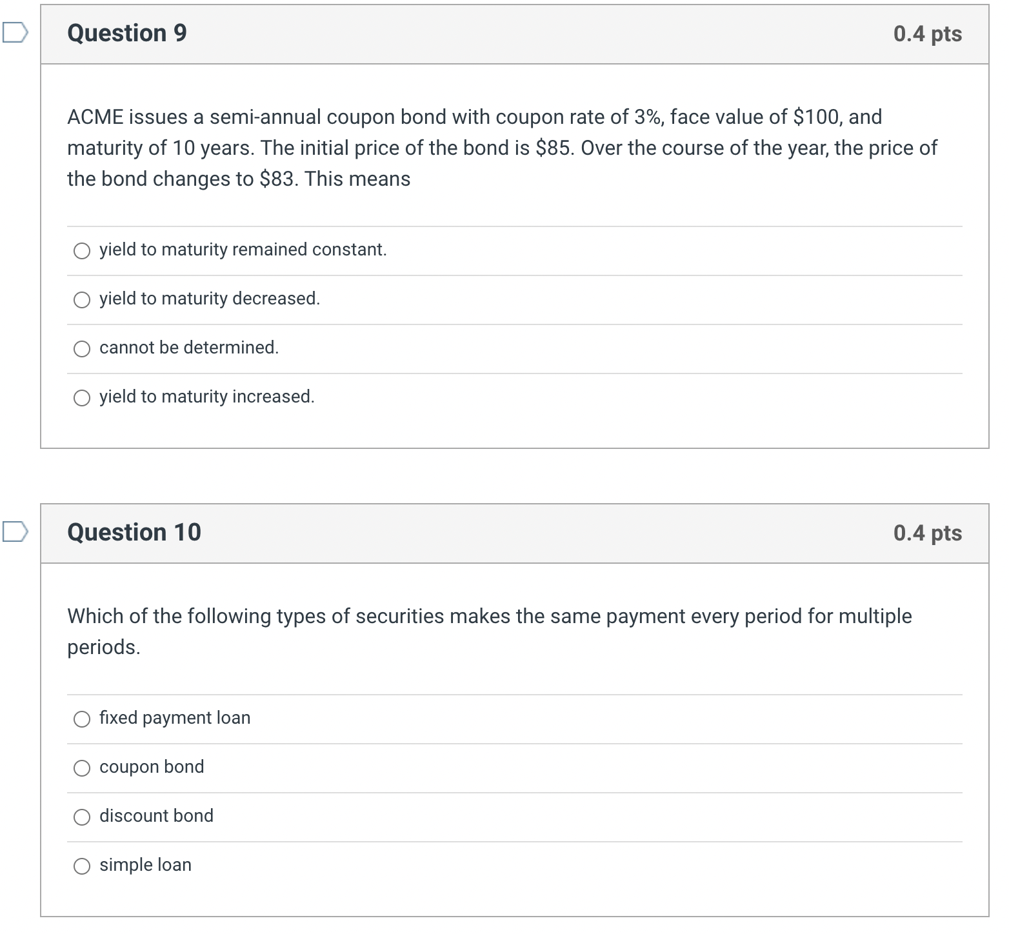Click the Question 9 header
The height and width of the screenshot is (934, 1009).
pos(126,33)
